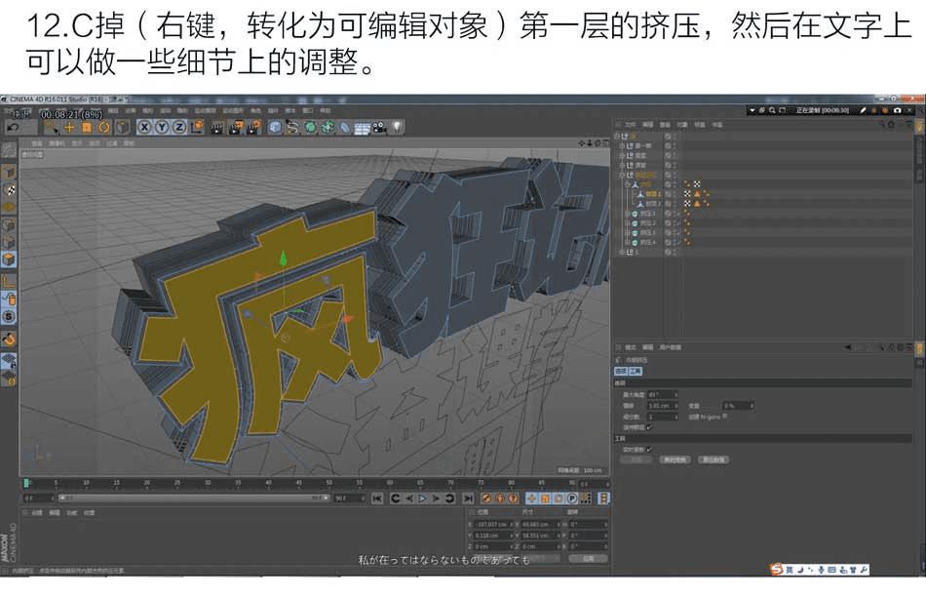Image resolution: width=926 pixels, height=600 pixels.
Task: Toggle visibility dots of top null object
Action: click(x=674, y=137)
